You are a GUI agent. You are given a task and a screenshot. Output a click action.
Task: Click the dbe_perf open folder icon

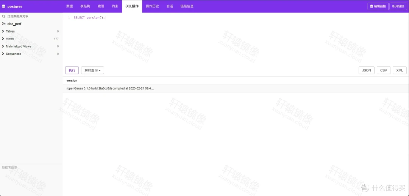(x=4, y=24)
